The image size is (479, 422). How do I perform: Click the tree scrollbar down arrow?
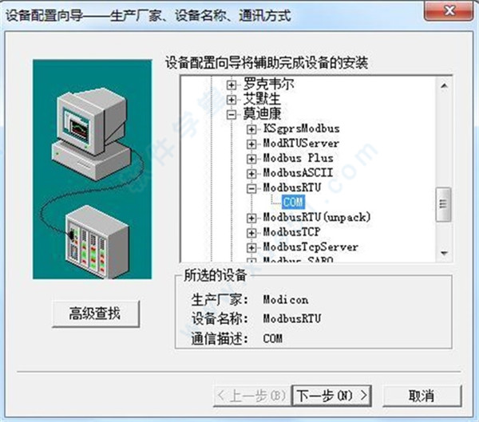point(444,253)
